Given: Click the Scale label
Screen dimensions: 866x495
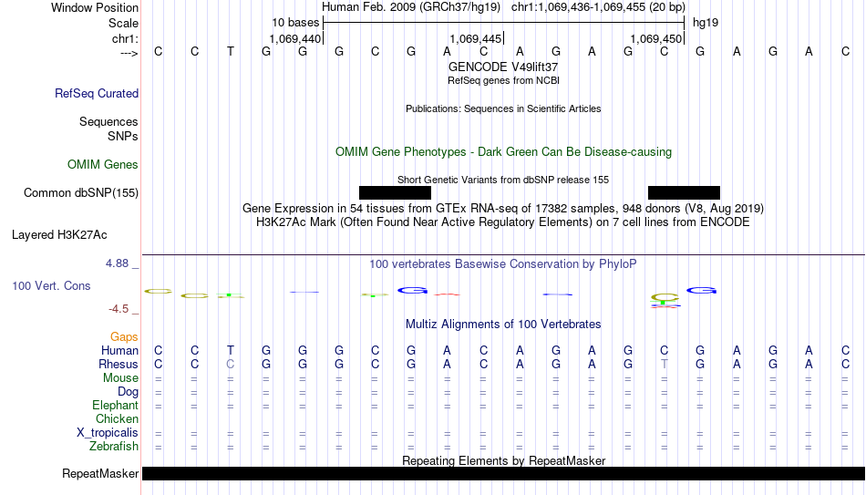Looking at the screenshot, I should click(123, 23).
